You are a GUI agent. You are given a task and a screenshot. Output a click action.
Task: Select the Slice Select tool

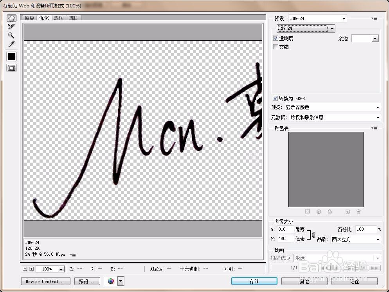[x=11, y=27]
